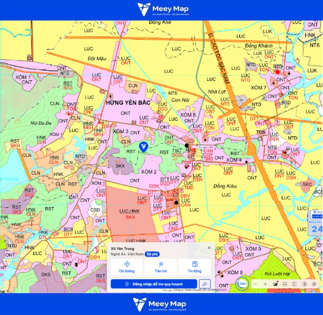Click the XÓM 2 label

pyautogui.click(x=149, y=172)
